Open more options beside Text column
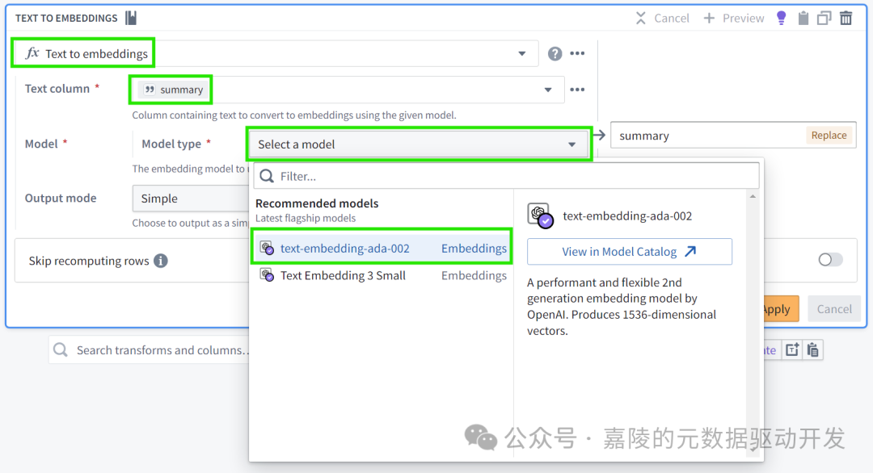This screenshot has width=873, height=473. tap(577, 90)
